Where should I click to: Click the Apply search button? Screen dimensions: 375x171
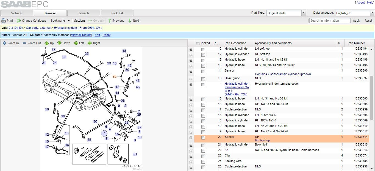pos(357,21)
